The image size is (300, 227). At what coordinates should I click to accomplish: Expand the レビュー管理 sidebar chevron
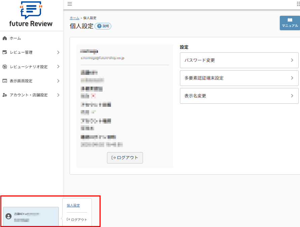tap(58, 52)
